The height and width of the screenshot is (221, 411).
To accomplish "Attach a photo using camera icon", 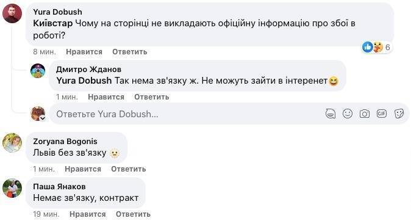I will pyautogui.click(x=365, y=114).
